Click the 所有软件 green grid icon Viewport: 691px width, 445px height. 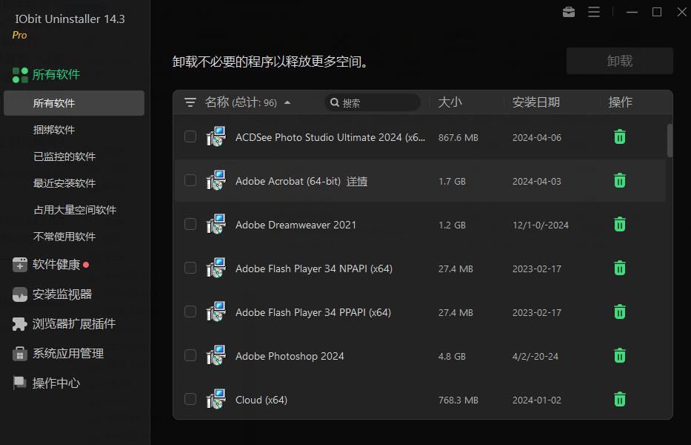pyautogui.click(x=20, y=75)
